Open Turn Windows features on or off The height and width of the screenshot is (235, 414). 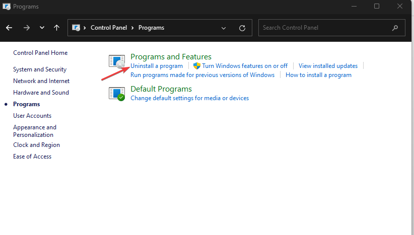tap(245, 66)
